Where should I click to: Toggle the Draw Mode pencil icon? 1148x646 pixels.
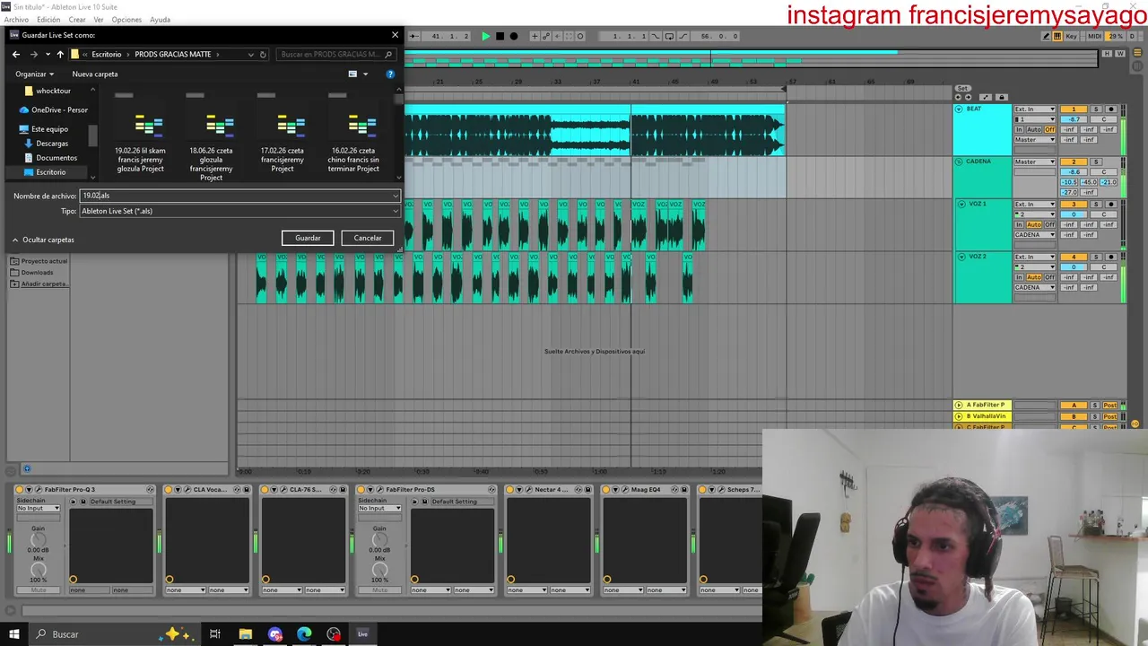click(x=1046, y=36)
